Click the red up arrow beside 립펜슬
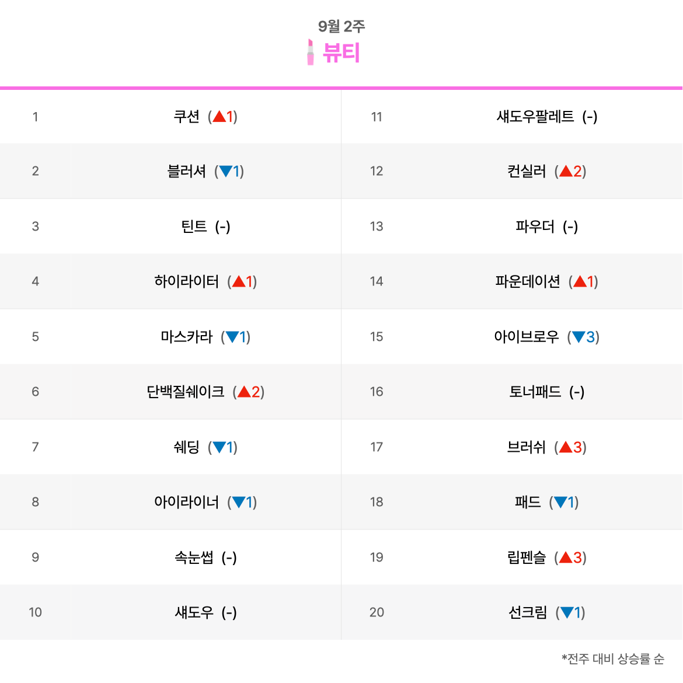Screen dimensions: 683x683 (566, 557)
